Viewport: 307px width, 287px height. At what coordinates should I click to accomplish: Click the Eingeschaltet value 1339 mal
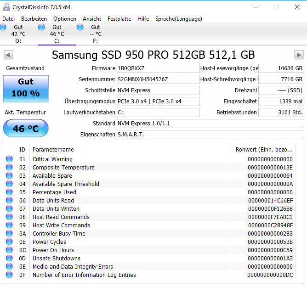[x=281, y=101]
